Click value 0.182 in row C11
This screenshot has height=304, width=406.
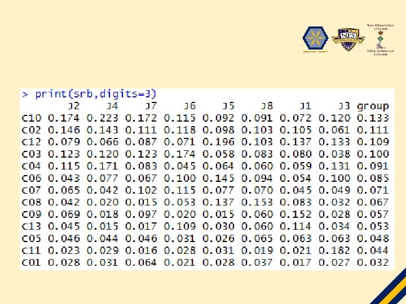pos(334,251)
